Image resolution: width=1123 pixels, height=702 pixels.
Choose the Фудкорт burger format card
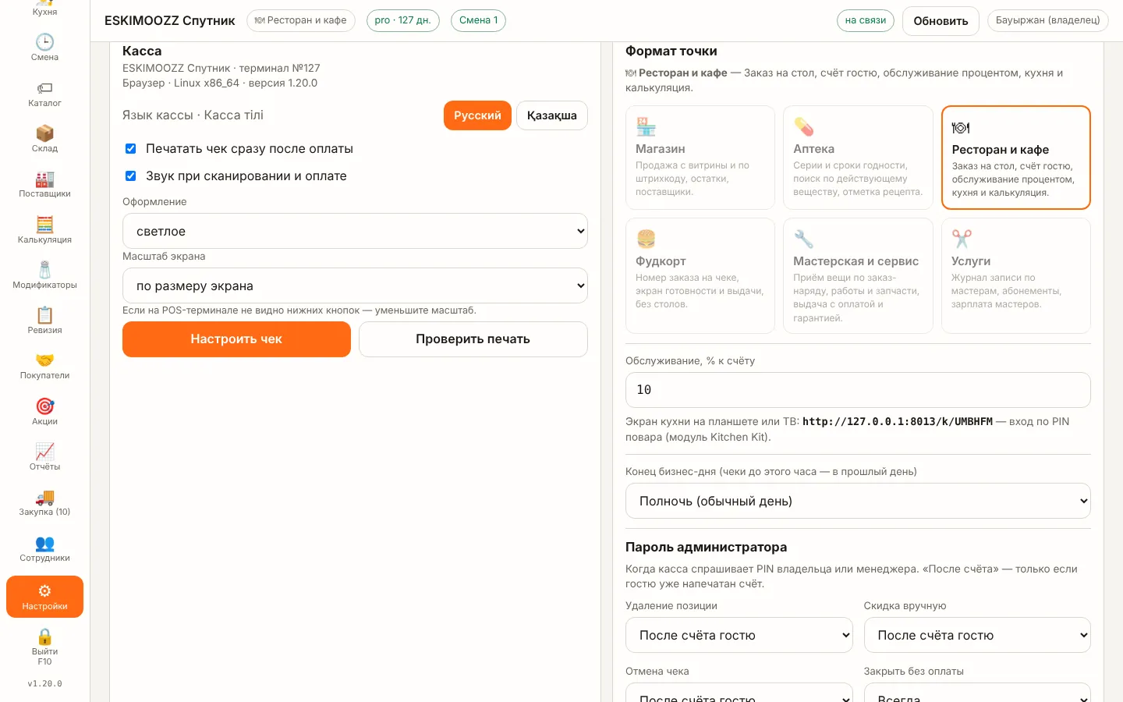click(x=700, y=276)
